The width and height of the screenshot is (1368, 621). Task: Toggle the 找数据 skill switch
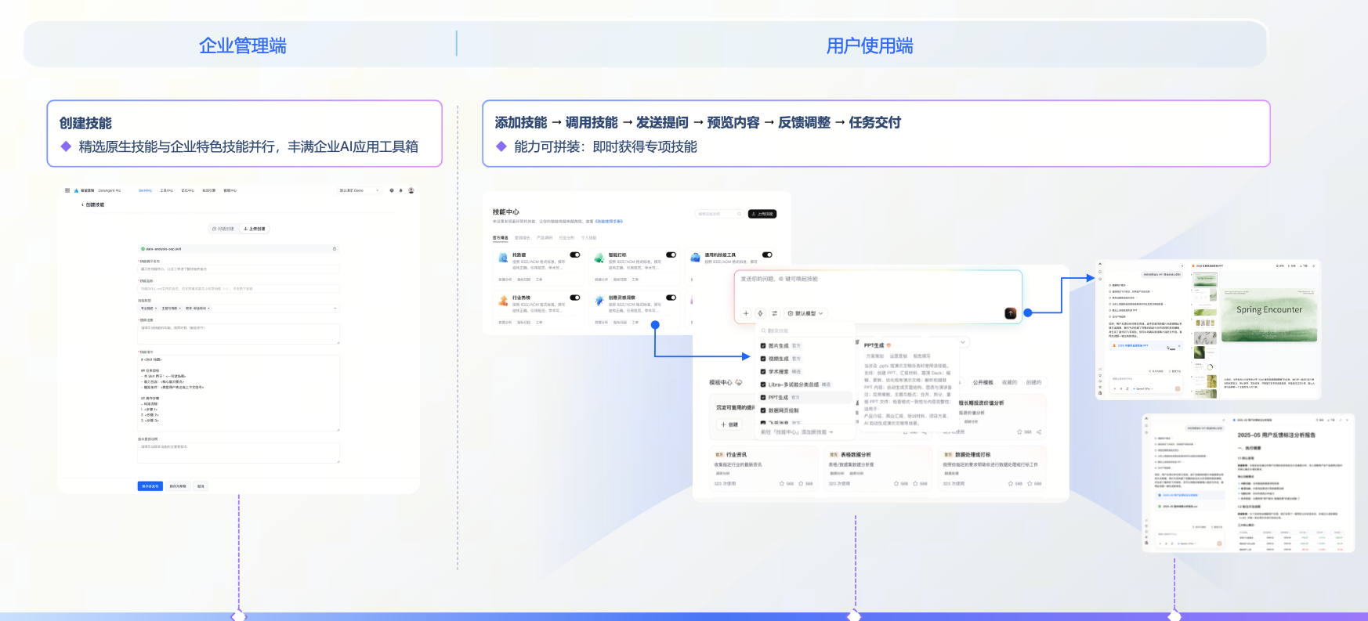pos(575,255)
